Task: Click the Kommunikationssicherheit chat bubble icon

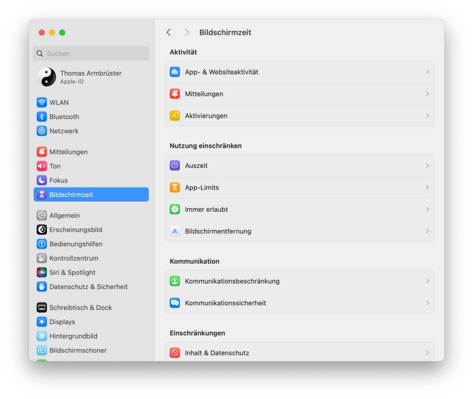Action: (x=175, y=303)
